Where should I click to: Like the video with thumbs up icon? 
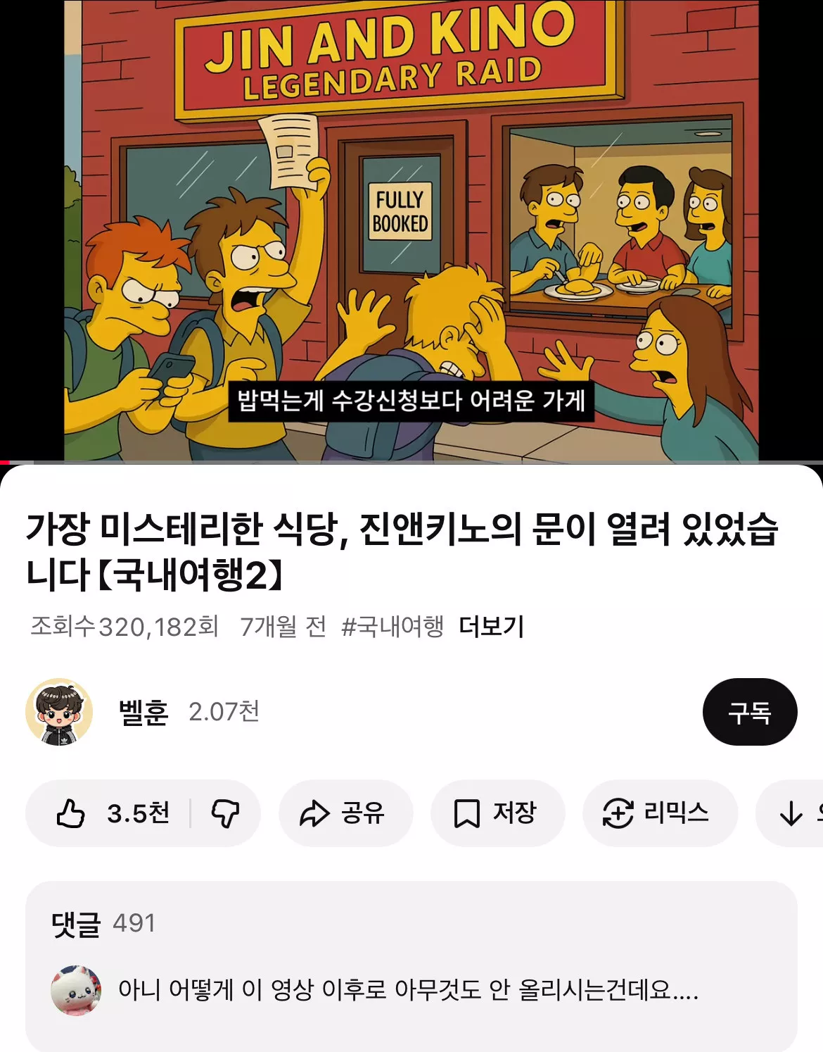[x=70, y=813]
